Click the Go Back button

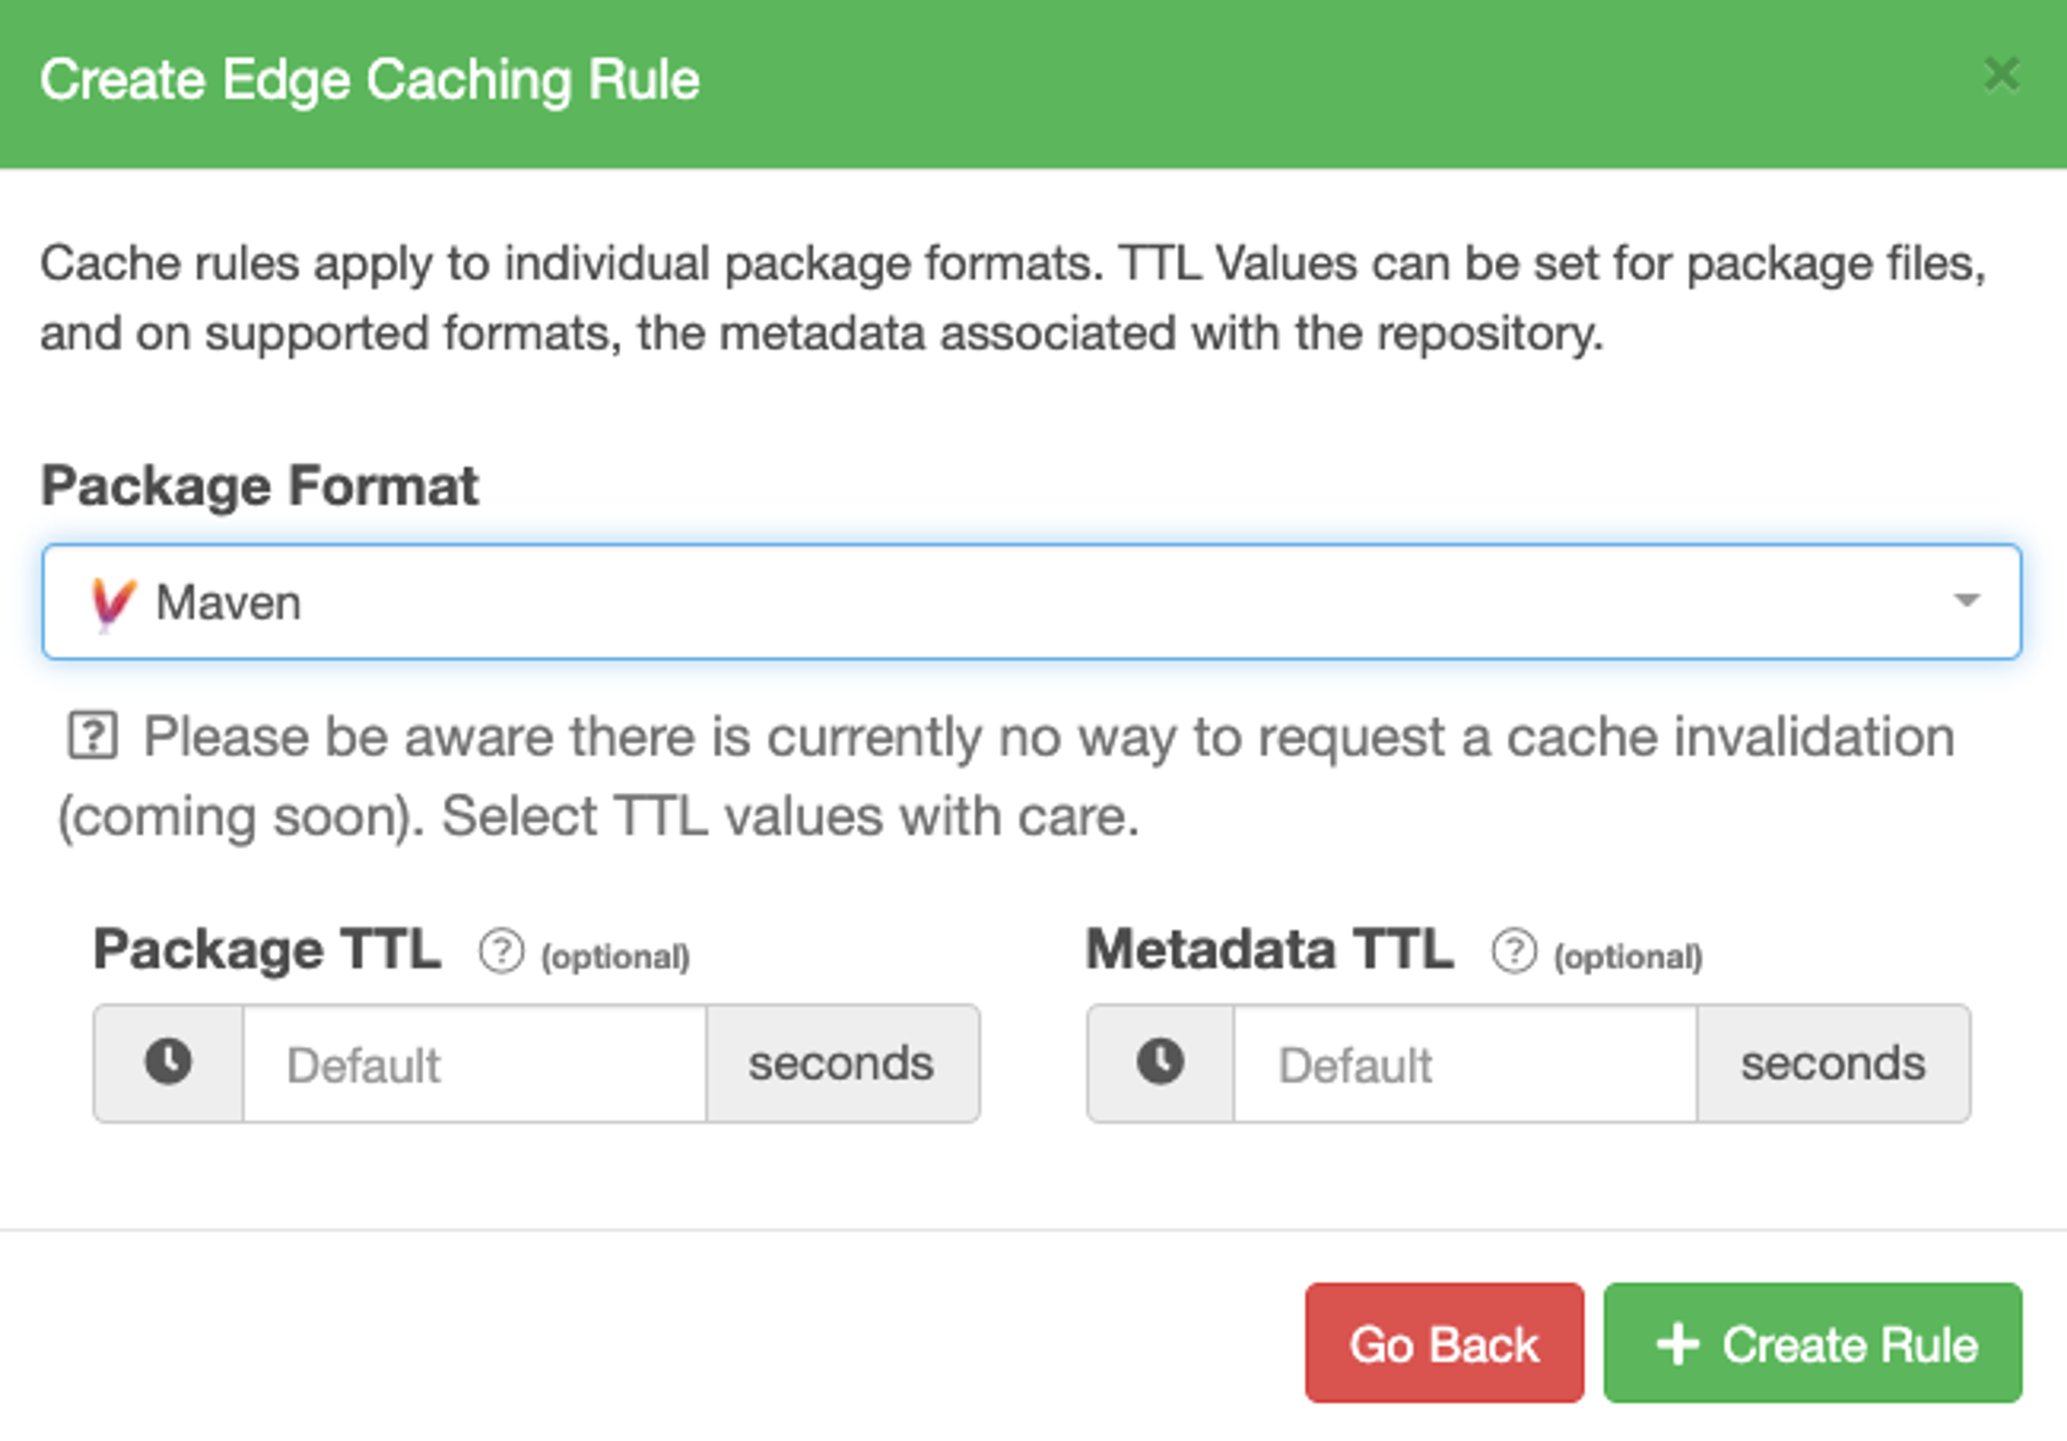pyautogui.click(x=1444, y=1343)
